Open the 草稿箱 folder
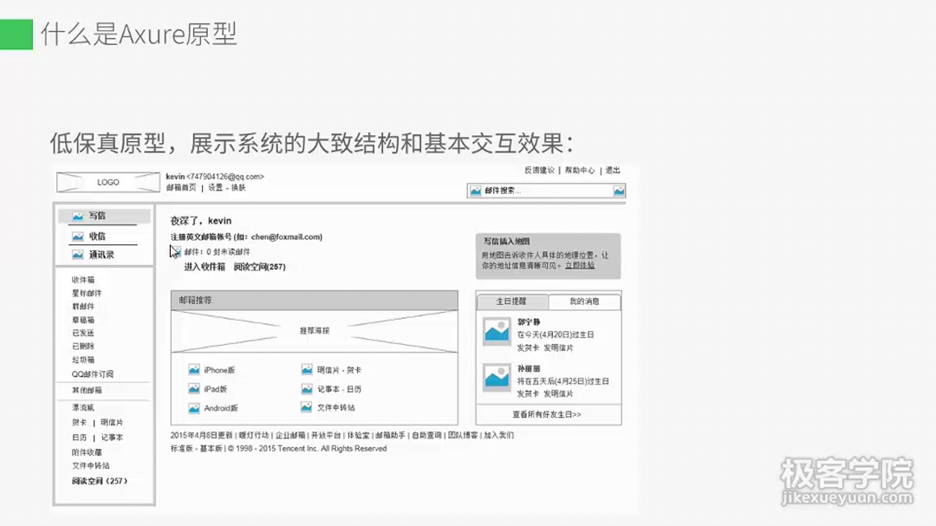This screenshot has height=526, width=936. coord(83,320)
